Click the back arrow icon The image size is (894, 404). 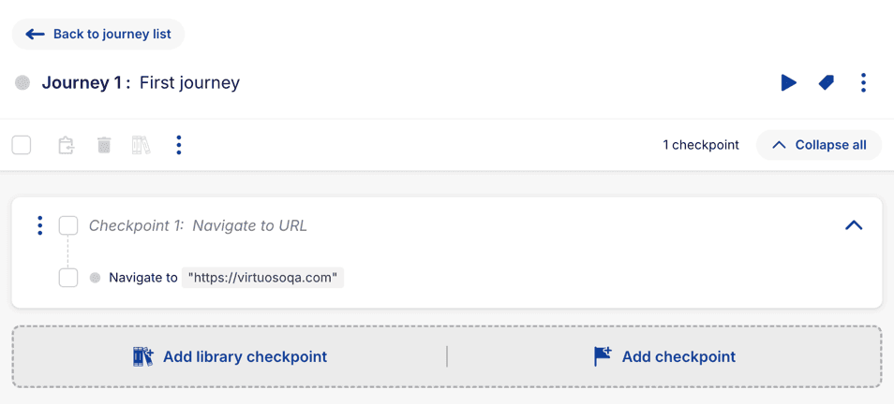coord(36,35)
